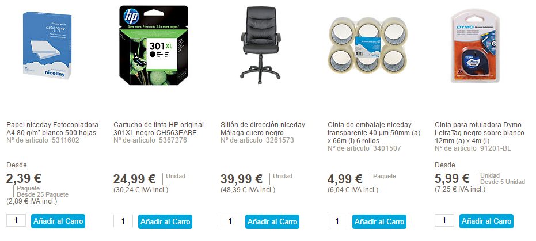536x241 pixels.
Task: Add the packing tape to cart
Action: [x=379, y=221]
